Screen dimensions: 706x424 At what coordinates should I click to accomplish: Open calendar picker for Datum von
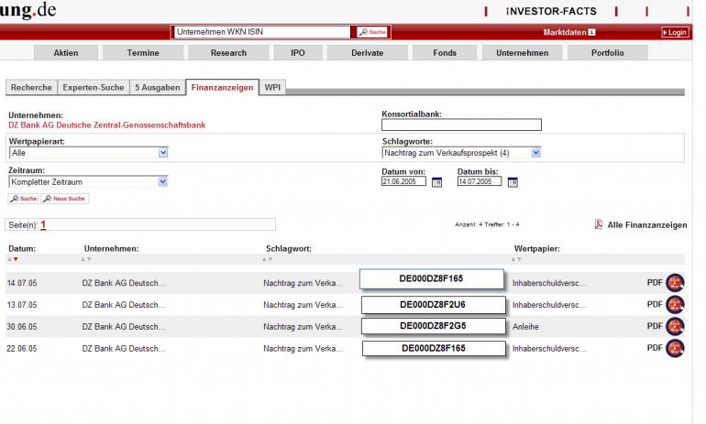pos(436,182)
